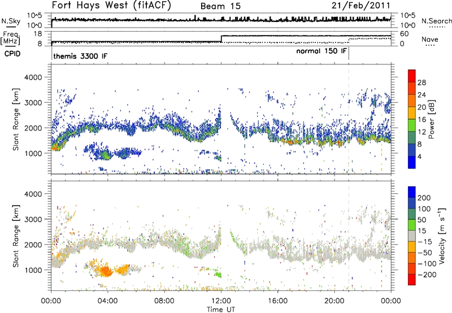
Task: Click the "08:00" time tick label
Action: (x=164, y=301)
